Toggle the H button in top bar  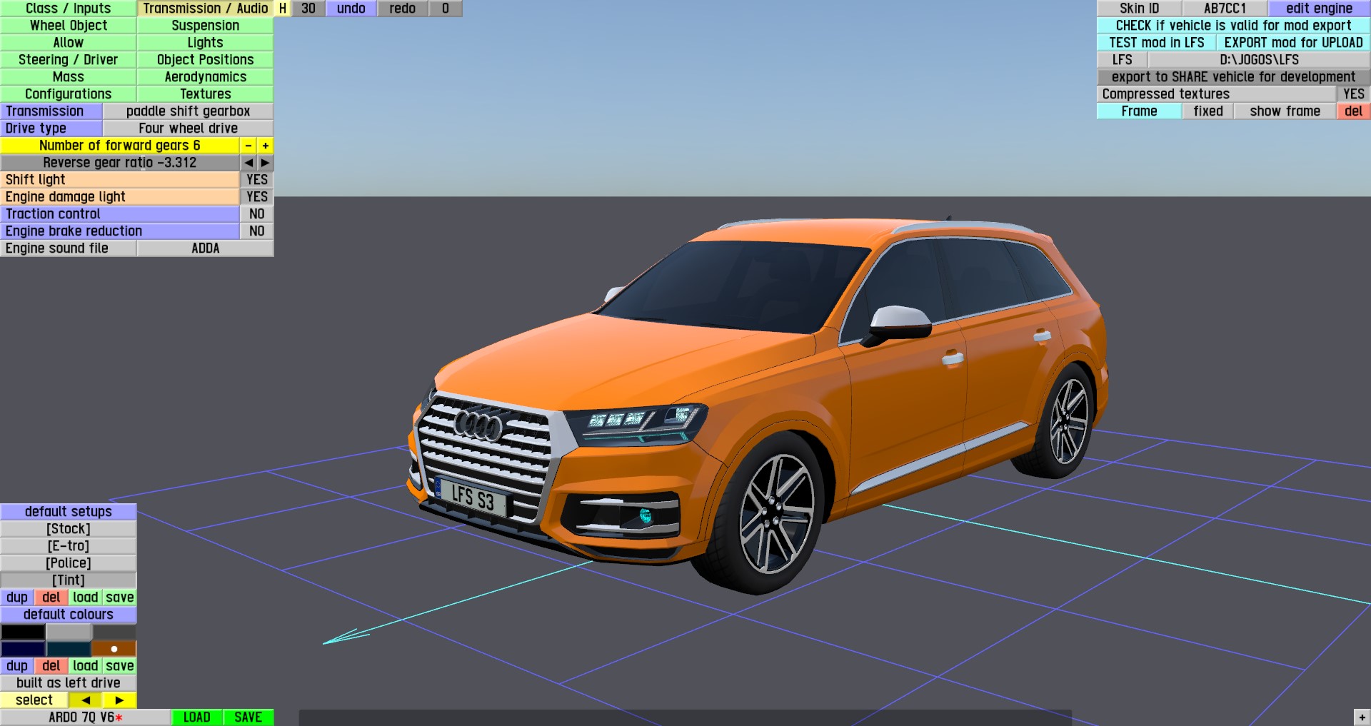283,9
